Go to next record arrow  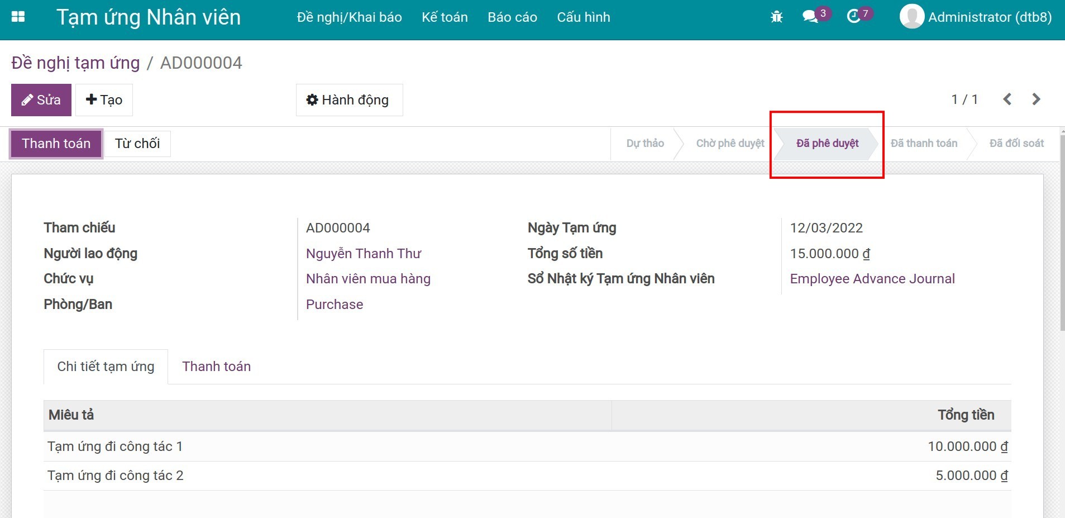(x=1036, y=99)
